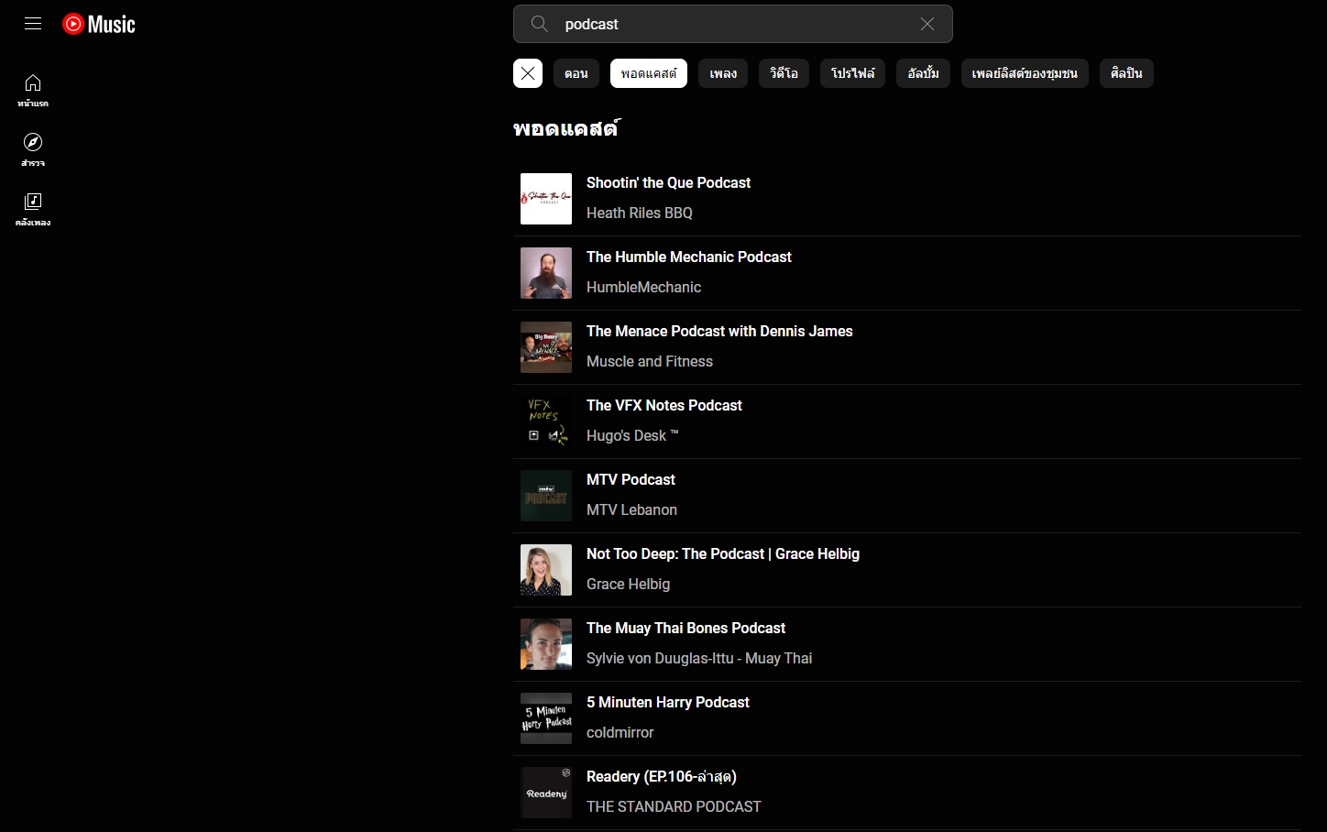Click Hugo's Desk channel name
The image size is (1327, 832).
tap(632, 436)
